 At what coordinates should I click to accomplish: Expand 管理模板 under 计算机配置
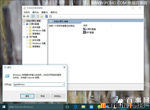click(27, 34)
